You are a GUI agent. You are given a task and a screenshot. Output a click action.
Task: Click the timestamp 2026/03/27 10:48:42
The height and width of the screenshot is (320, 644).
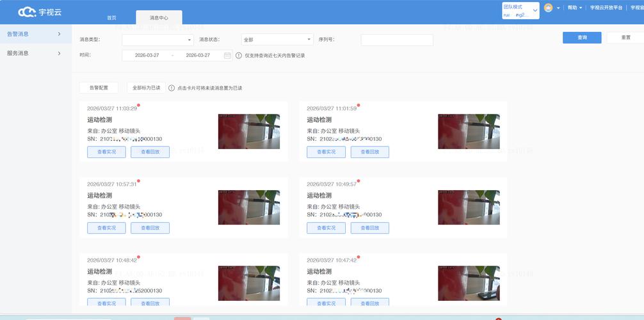click(112, 260)
